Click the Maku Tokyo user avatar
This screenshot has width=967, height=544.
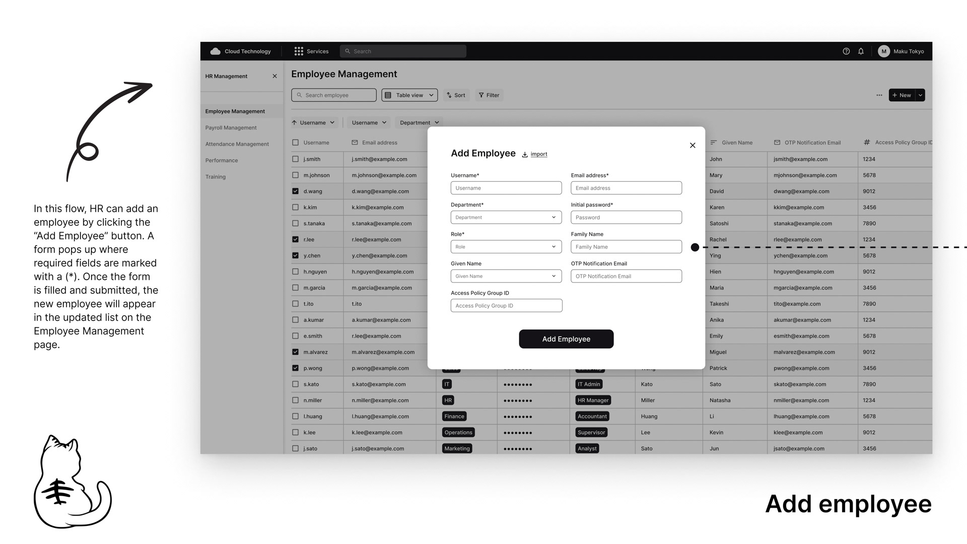883,51
